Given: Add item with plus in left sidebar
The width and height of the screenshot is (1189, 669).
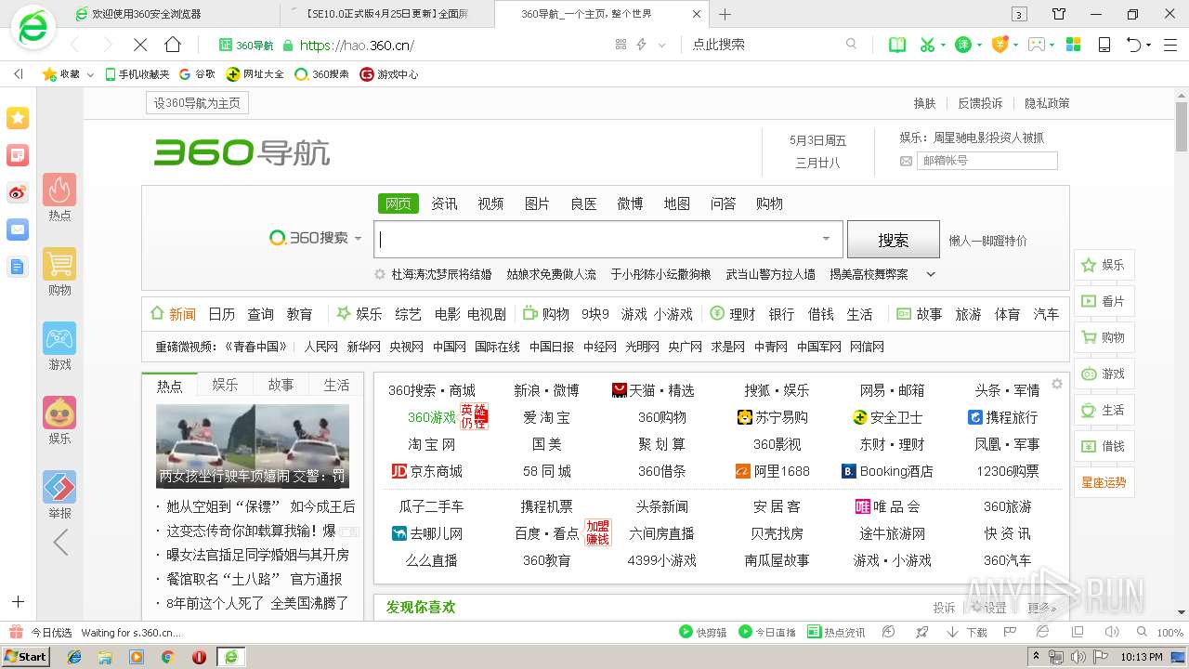Looking at the screenshot, I should click(x=18, y=602).
